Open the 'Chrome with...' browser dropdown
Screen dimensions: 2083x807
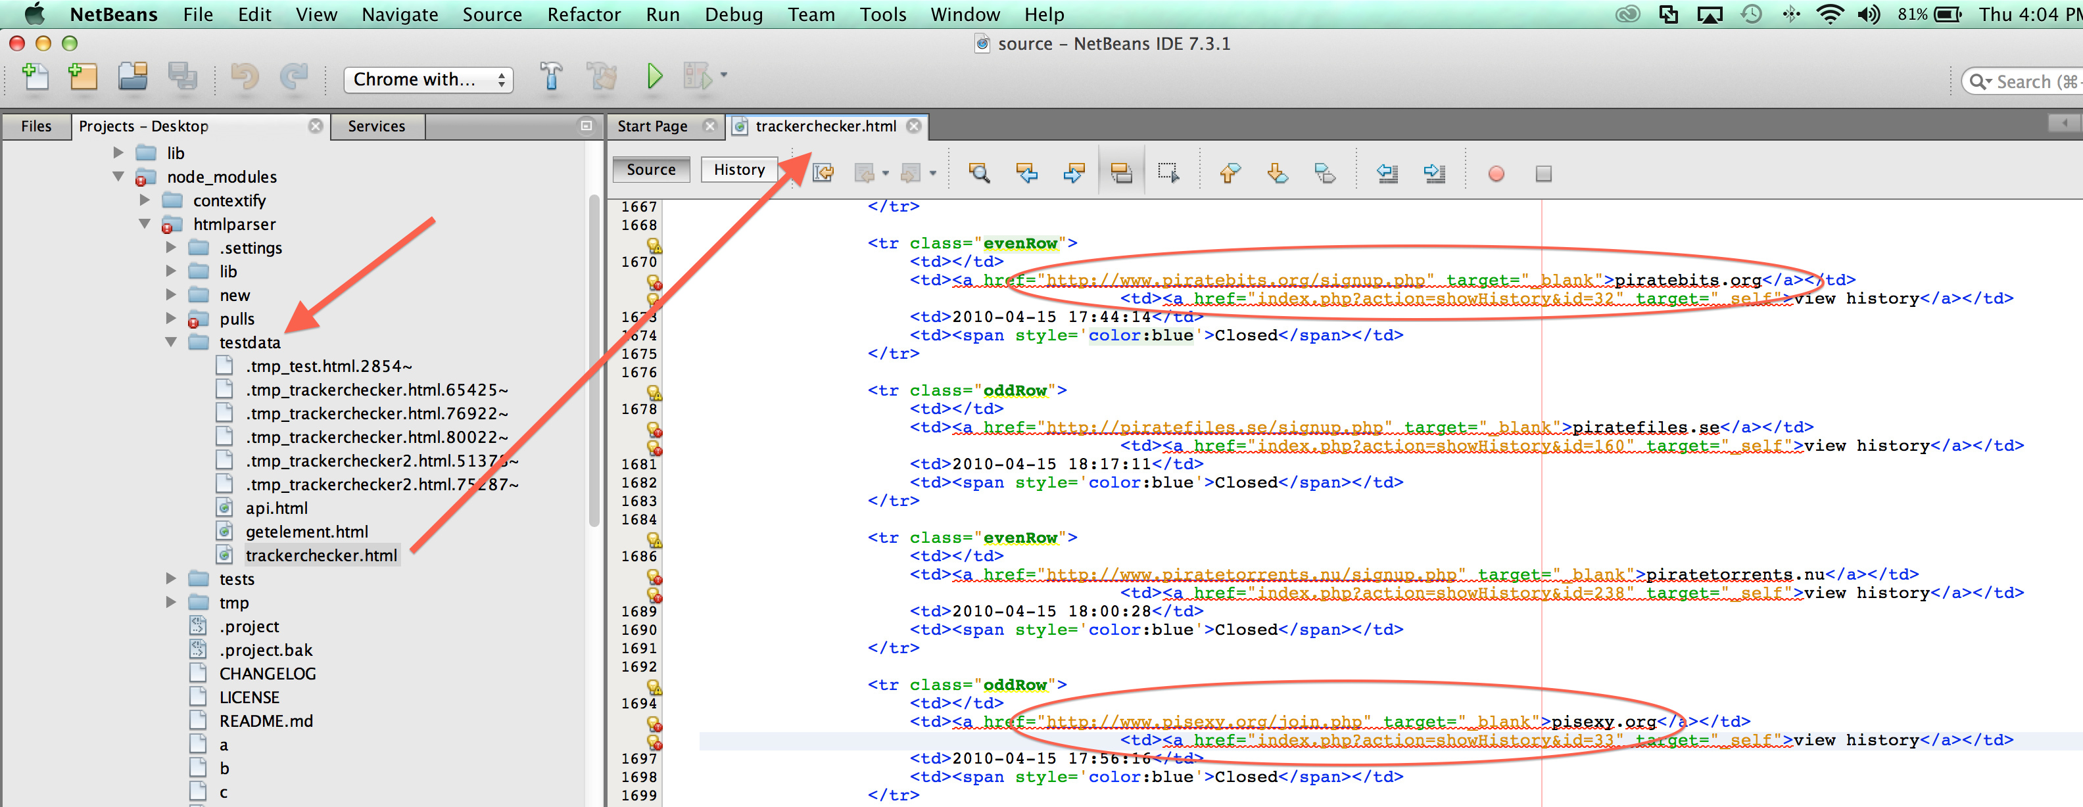[429, 79]
